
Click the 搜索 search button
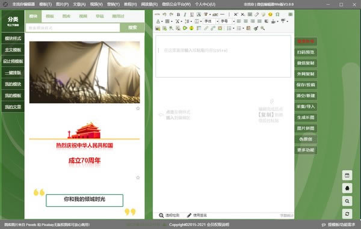pyautogui.click(x=132, y=28)
